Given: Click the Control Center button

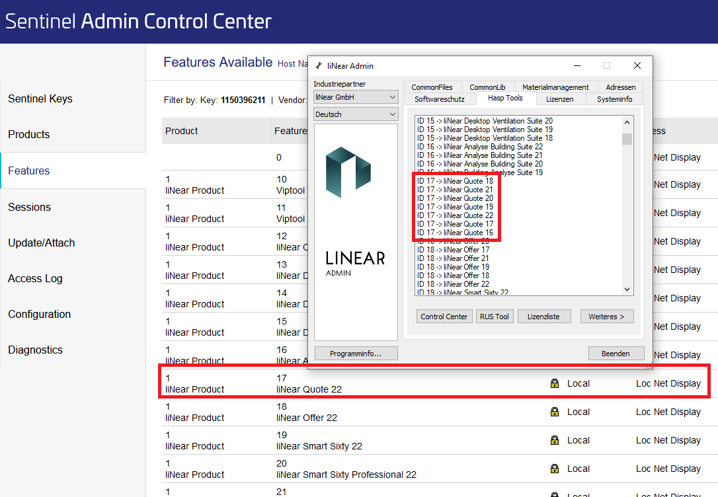Looking at the screenshot, I should pos(444,317).
